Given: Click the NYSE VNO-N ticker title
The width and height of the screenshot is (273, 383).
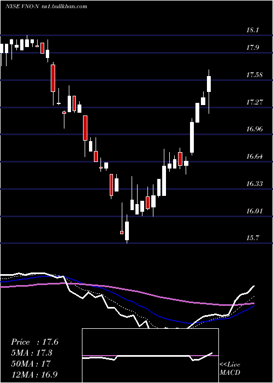Looking at the screenshot, I should (22, 7).
